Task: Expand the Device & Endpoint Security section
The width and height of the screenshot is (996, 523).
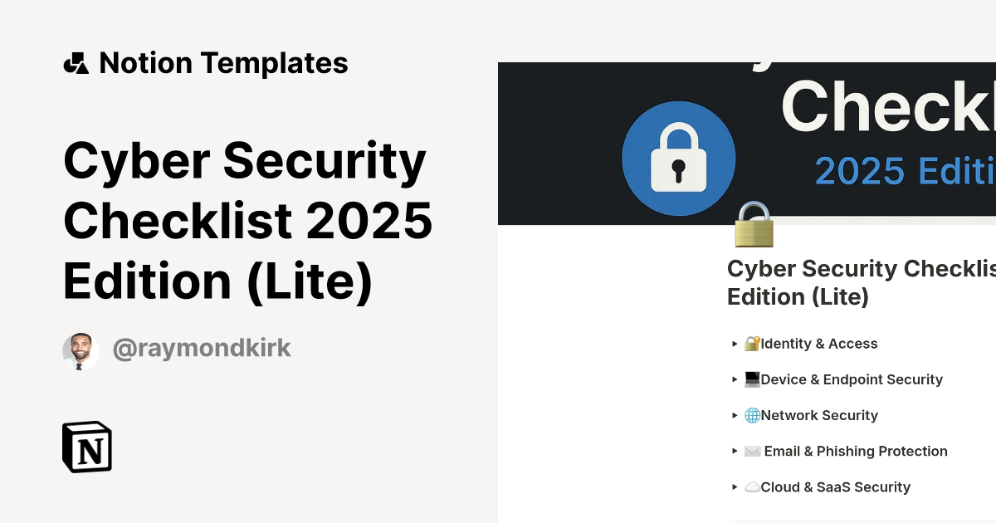Action: [734, 379]
